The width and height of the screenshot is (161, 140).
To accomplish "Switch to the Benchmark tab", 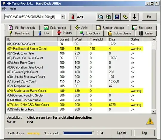I will tap(19, 33).
